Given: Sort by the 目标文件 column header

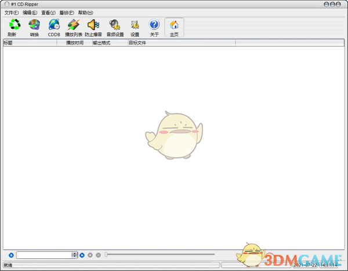Looking at the screenshot, I should tap(182, 43).
